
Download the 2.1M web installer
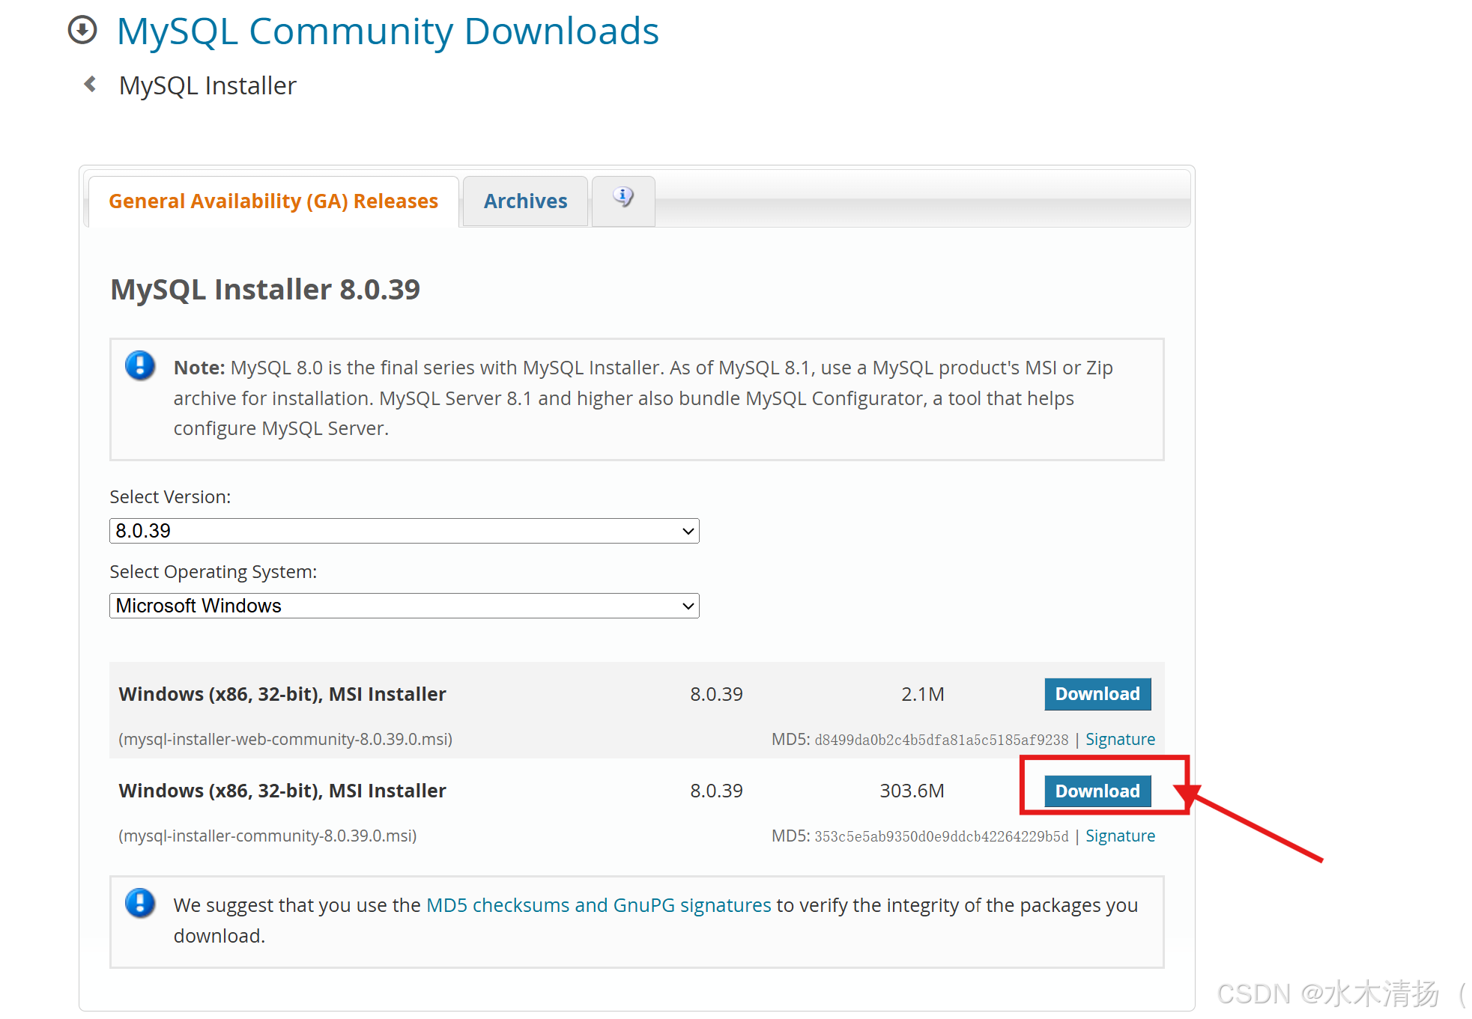pyautogui.click(x=1097, y=694)
